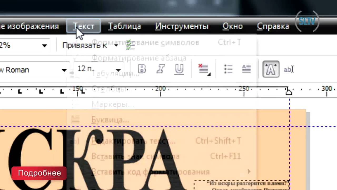Open the Окно menu
The height and width of the screenshot is (190, 337).
pyautogui.click(x=232, y=26)
